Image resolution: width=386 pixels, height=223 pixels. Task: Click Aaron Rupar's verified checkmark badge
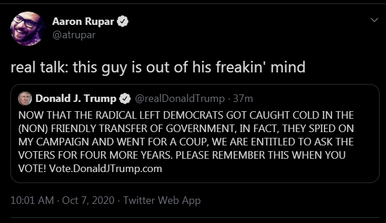click(x=123, y=21)
